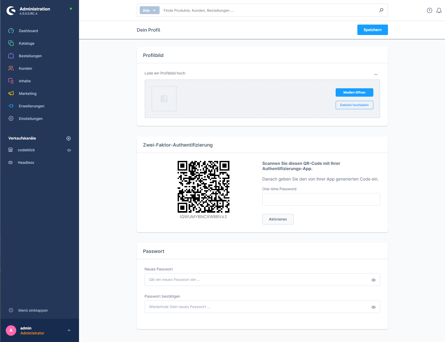Click the Inhalte content icon
This screenshot has width=445, height=342.
tap(11, 81)
